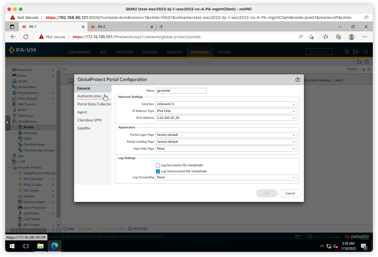Image resolution: width=378 pixels, height=257 pixels.
Task: Select Interfaces in the Network sidebar
Action: 24,69
